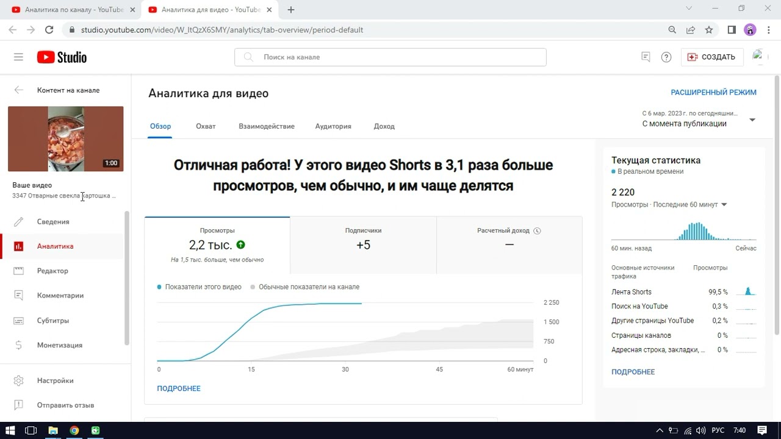Image resolution: width=781 pixels, height=439 pixels.
Task: Click the share page icon in address bar
Action: tap(691, 29)
